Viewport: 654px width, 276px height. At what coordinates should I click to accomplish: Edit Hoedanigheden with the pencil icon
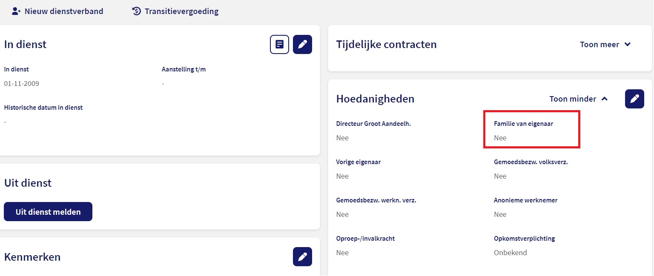pyautogui.click(x=634, y=99)
